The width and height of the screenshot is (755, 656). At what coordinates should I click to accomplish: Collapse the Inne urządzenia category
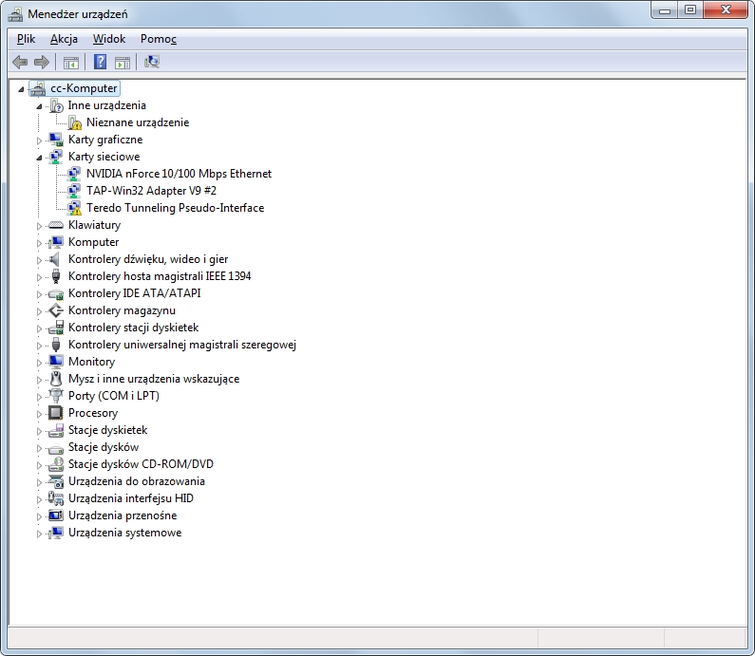(39, 106)
